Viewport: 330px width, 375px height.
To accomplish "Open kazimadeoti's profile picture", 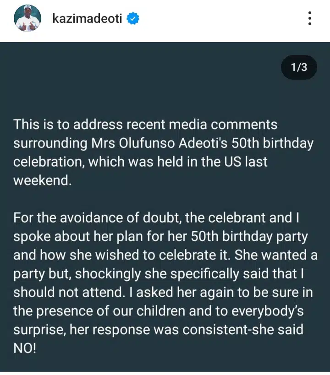I will coord(27,19).
